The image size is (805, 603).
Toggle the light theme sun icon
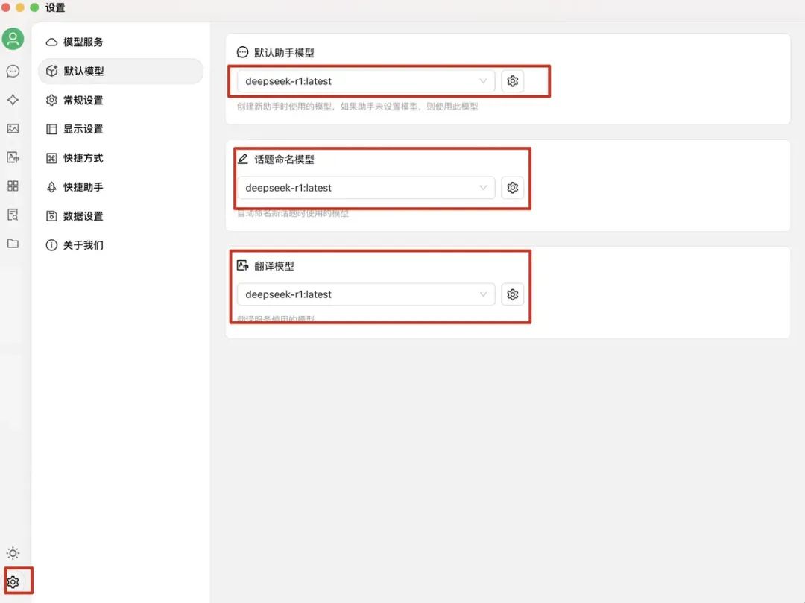(13, 553)
